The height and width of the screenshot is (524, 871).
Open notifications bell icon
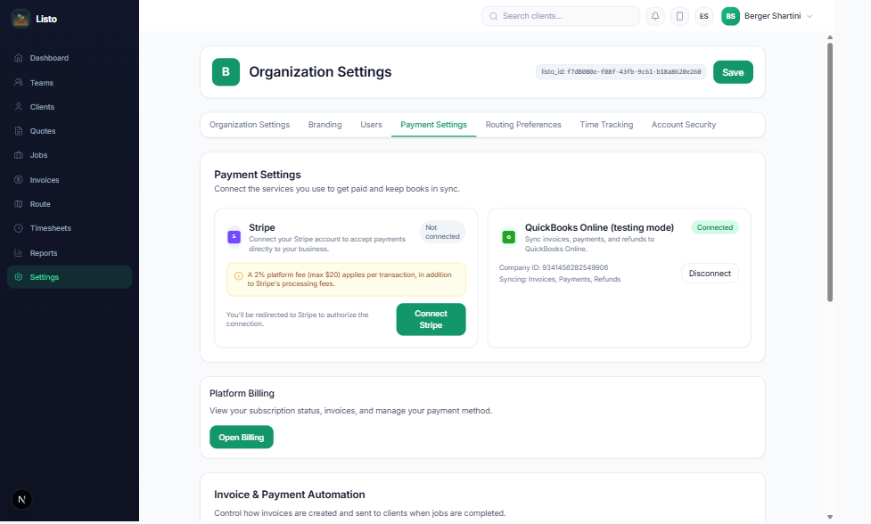[655, 16]
